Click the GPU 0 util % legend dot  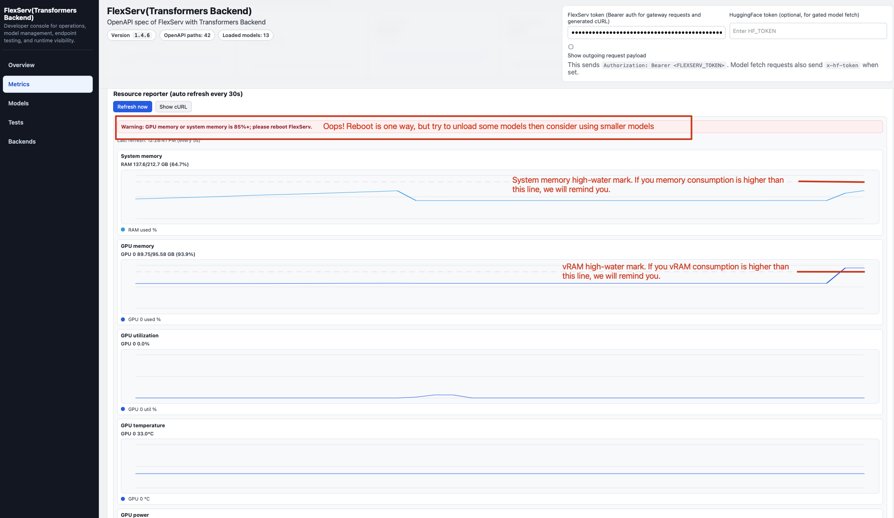123,409
